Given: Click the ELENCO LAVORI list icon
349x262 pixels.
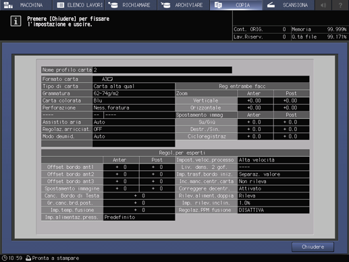Looking at the screenshot, I should pos(61,5).
